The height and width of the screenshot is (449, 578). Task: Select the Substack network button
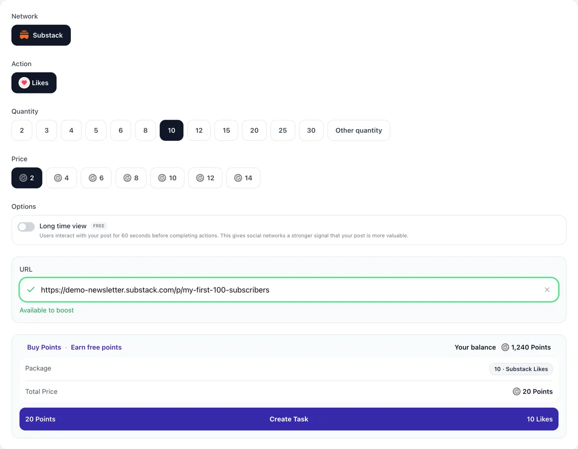[41, 35]
